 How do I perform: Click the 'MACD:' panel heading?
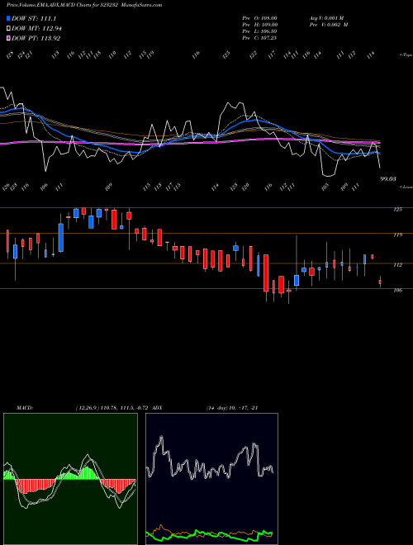(25, 408)
